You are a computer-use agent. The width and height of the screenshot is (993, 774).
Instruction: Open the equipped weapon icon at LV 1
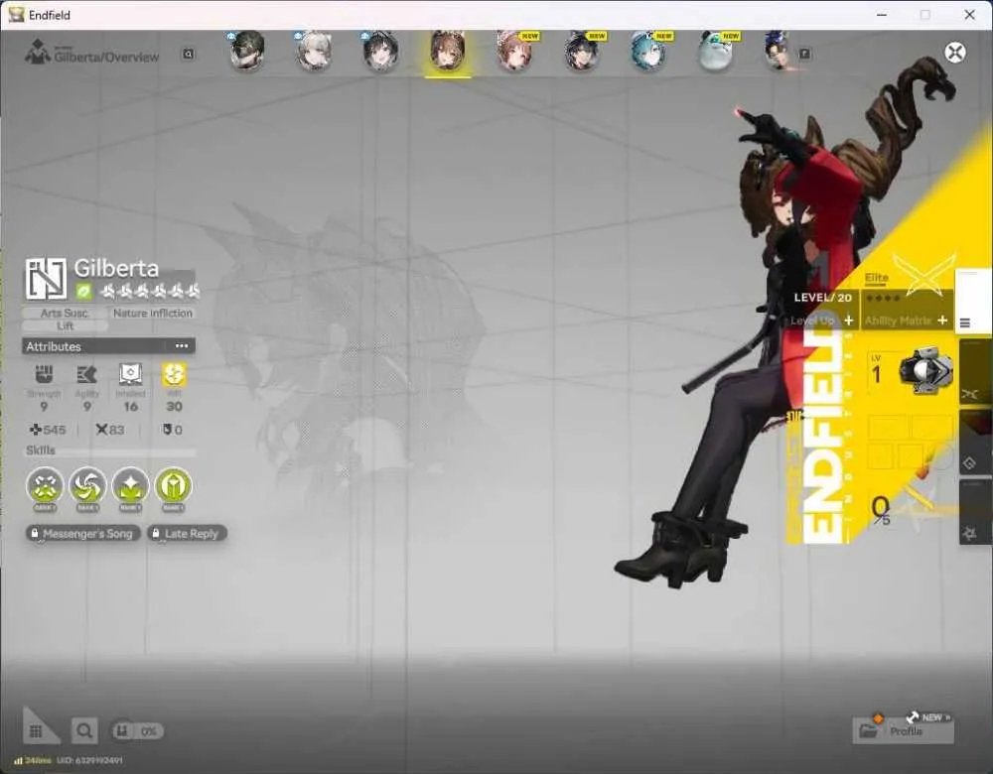pyautogui.click(x=925, y=371)
